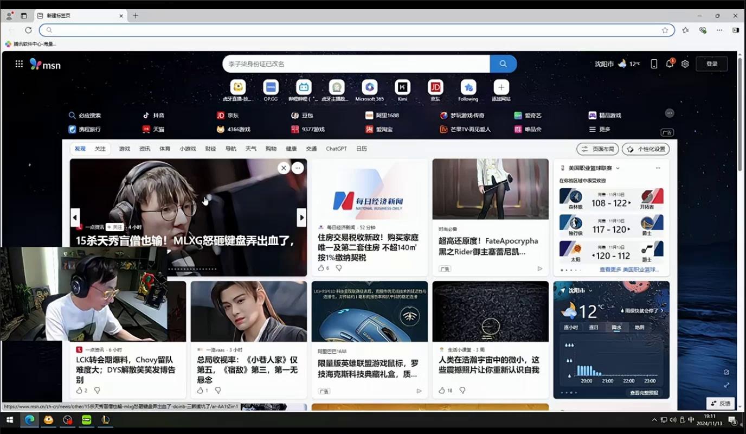Bookmark the page with the star icon

(665, 30)
